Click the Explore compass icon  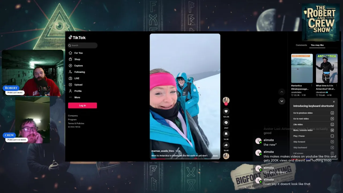(x=70, y=66)
